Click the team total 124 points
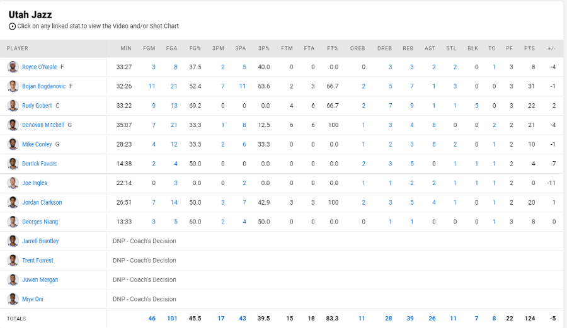The height and width of the screenshot is (328, 567). (x=530, y=319)
